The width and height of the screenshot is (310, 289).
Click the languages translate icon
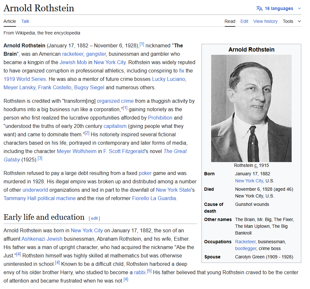point(259,8)
